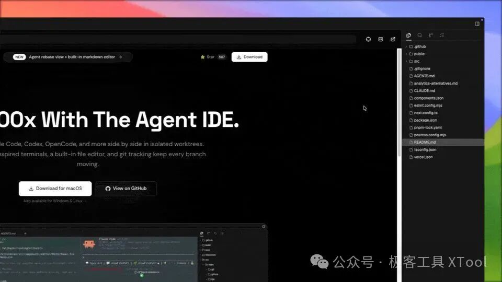Click the NEW announcement banner text
Viewport: 502px width, 282px height.
coord(72,57)
